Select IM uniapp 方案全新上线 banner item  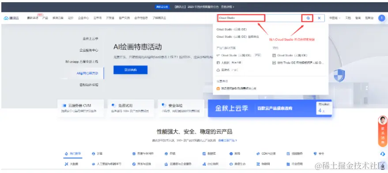tap(82, 62)
